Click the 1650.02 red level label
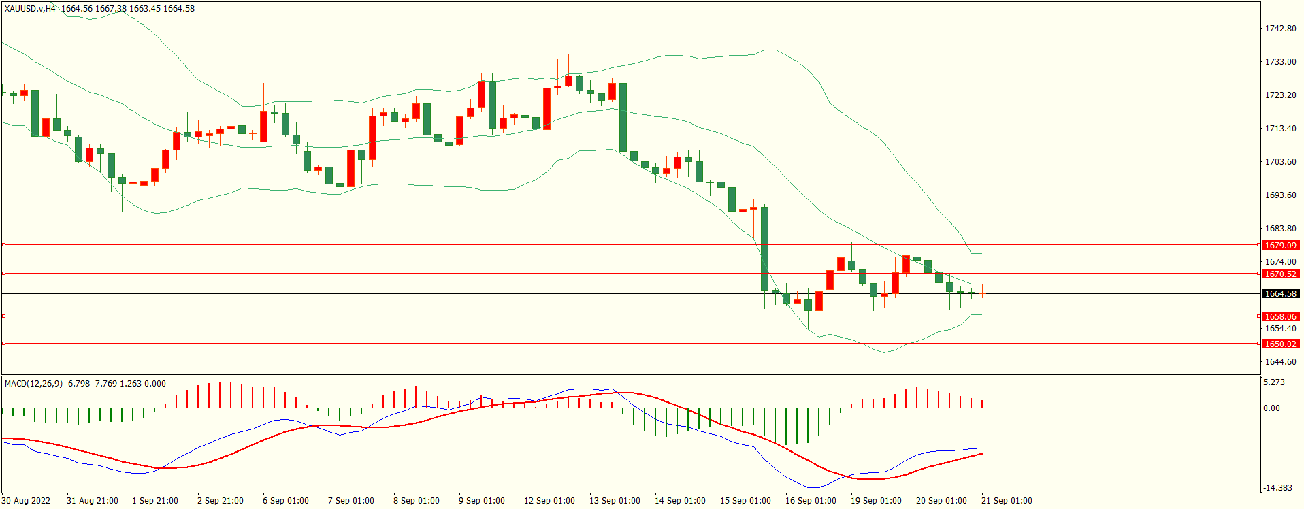This screenshot has width=1304, height=509. pyautogui.click(x=1280, y=344)
